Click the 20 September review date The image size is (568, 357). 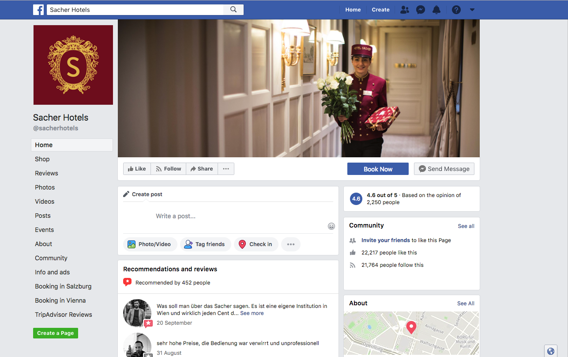(x=174, y=323)
